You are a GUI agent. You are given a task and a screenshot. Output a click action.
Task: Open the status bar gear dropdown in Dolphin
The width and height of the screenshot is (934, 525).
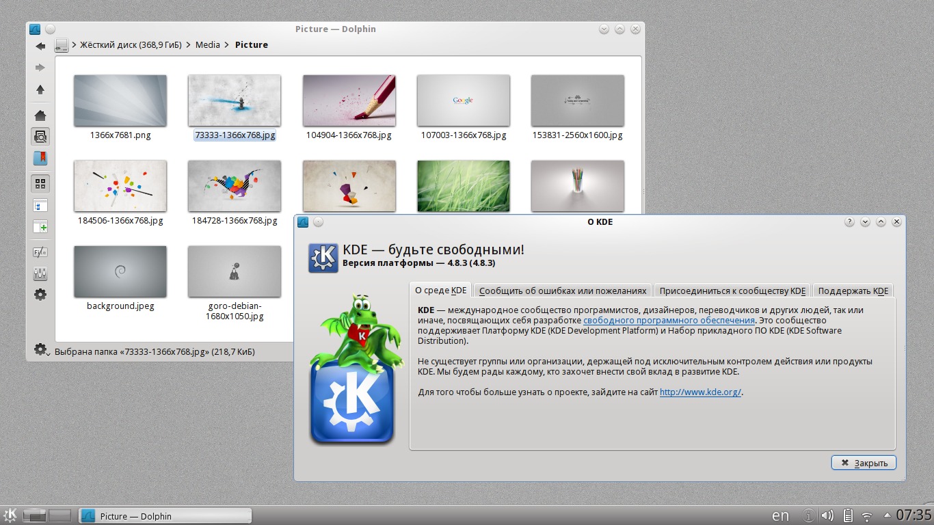(42, 350)
